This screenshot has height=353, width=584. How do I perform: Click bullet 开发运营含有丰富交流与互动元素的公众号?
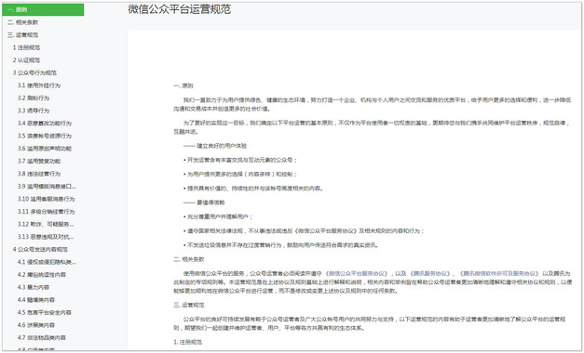pos(240,160)
